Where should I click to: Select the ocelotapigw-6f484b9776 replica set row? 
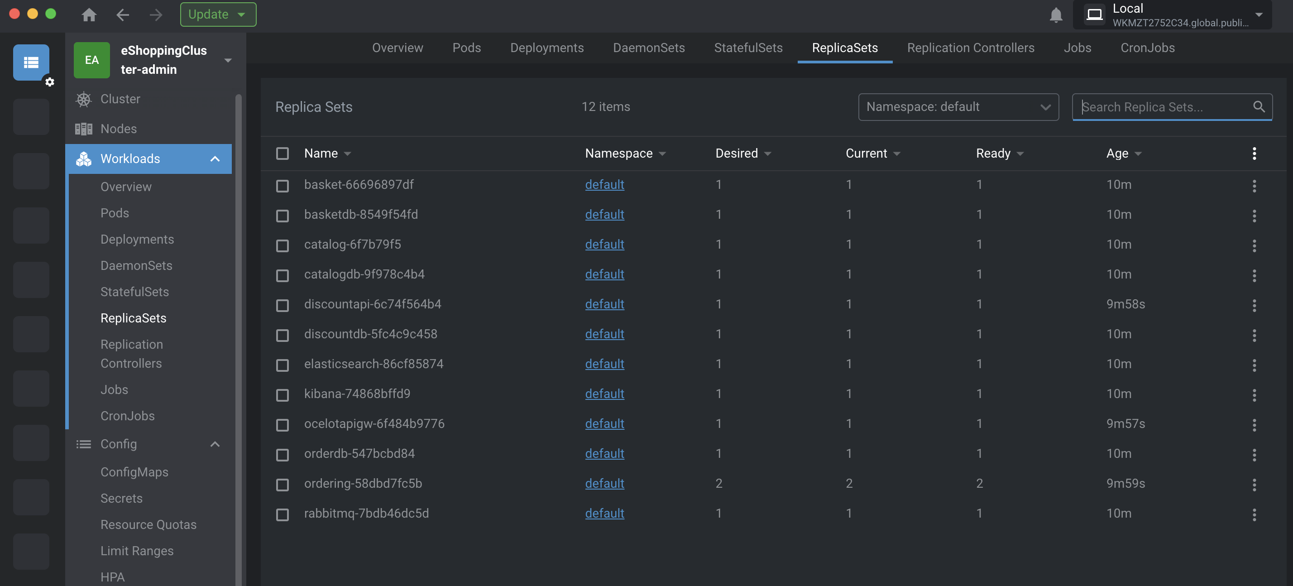click(x=773, y=424)
